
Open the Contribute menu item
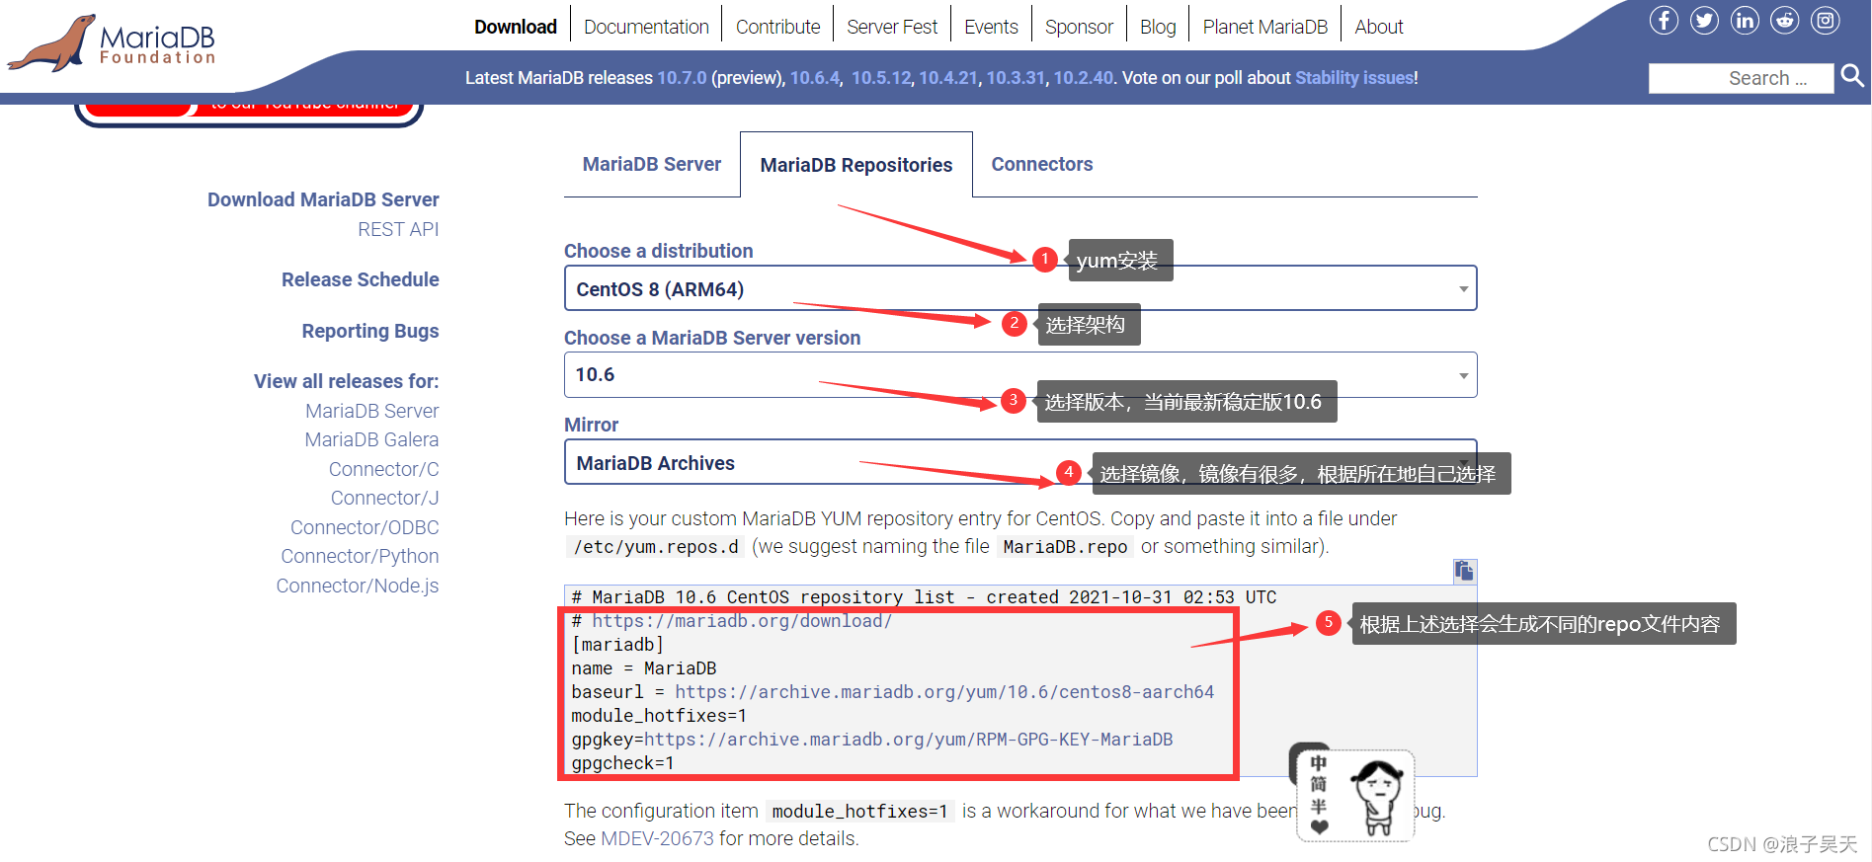(x=777, y=27)
